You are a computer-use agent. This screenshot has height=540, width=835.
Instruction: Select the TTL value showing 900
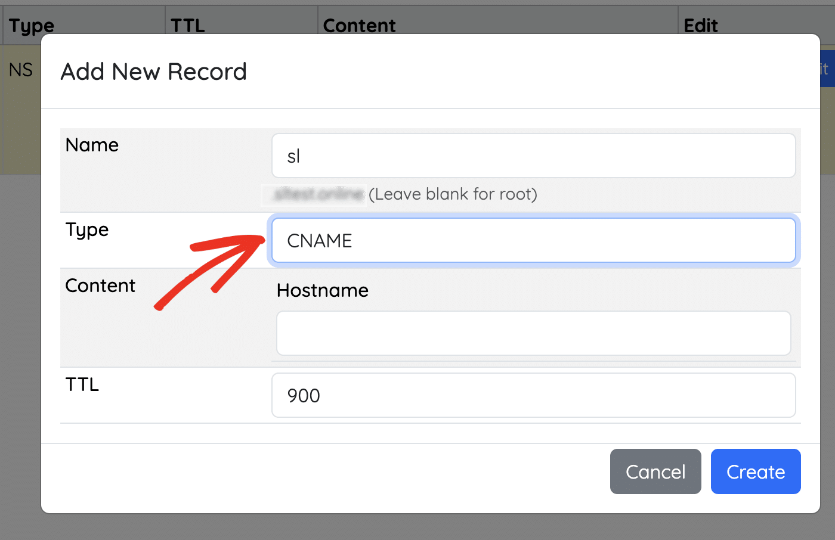tap(534, 395)
